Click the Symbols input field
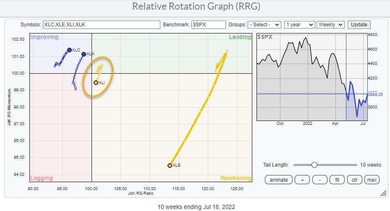 click(101, 25)
